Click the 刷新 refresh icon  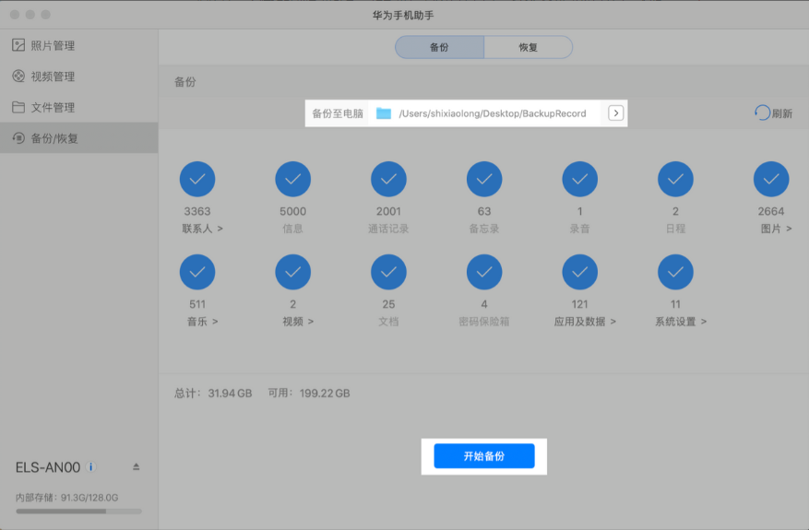[762, 112]
